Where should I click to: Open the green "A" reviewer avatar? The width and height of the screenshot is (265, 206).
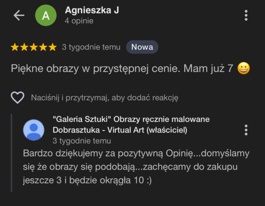click(x=45, y=15)
